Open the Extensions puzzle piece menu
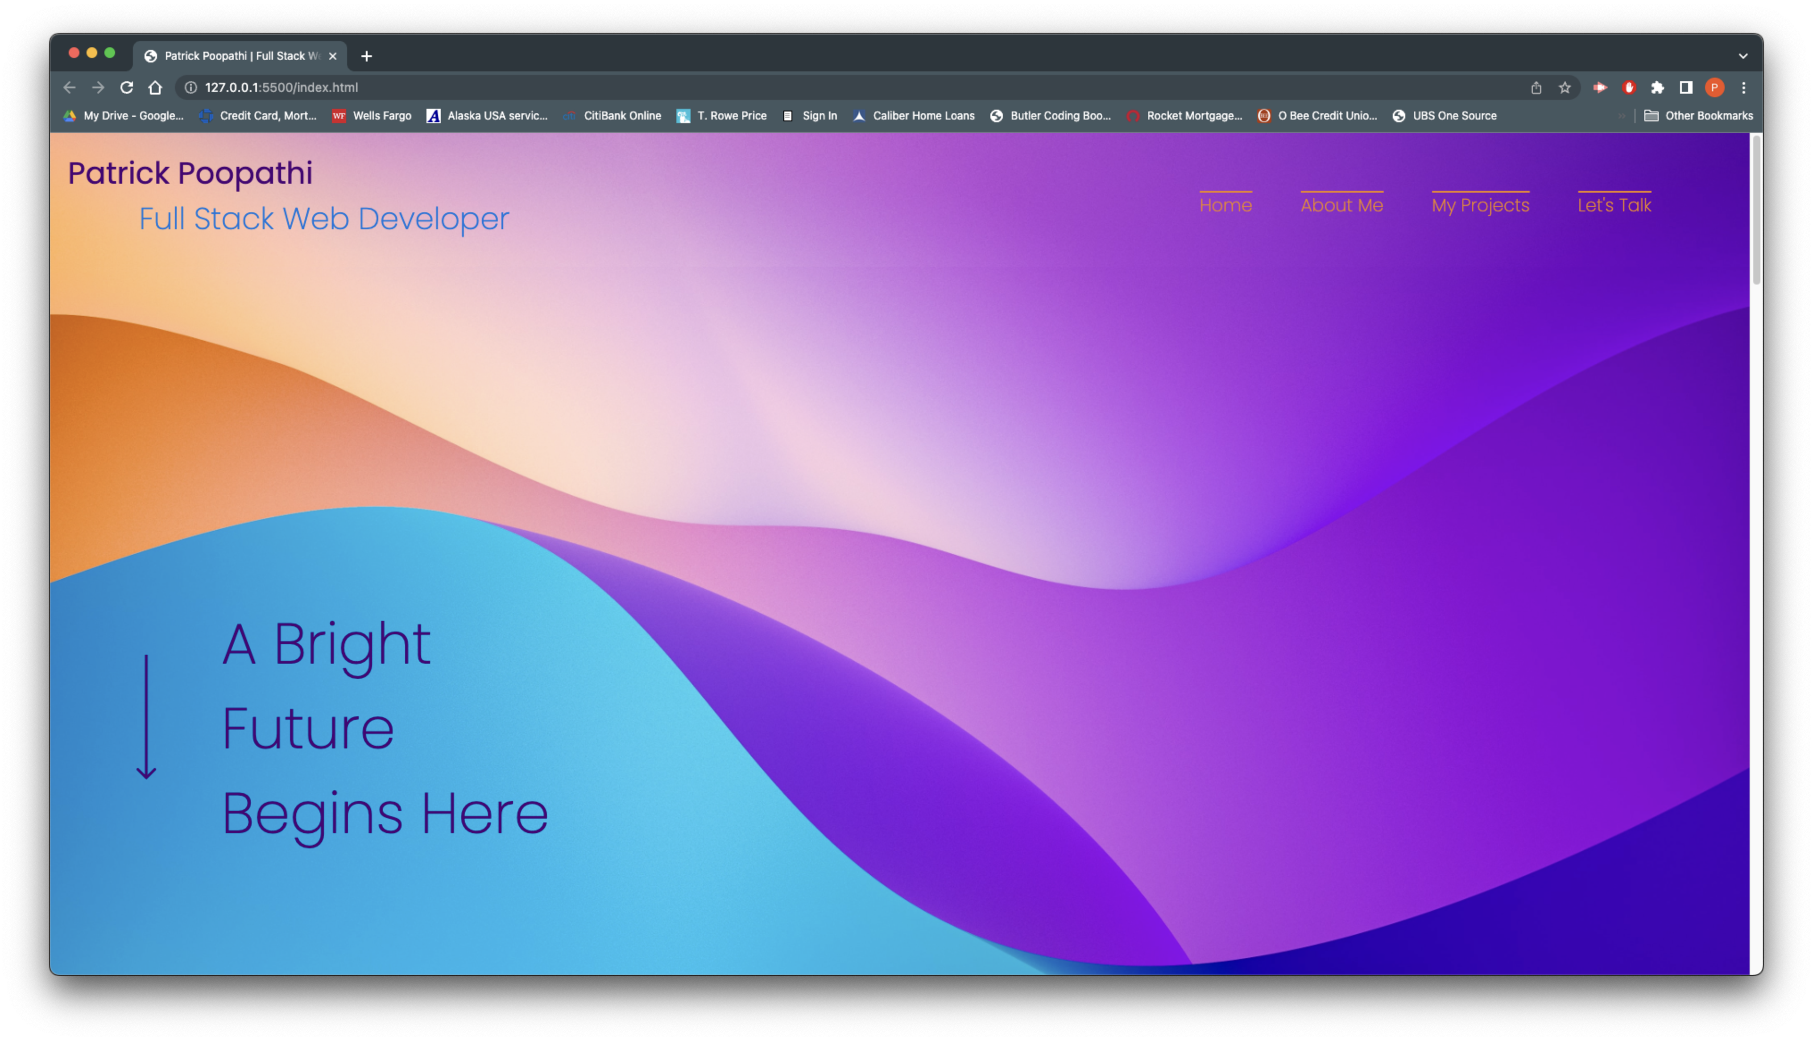This screenshot has height=1041, width=1813. (1657, 87)
